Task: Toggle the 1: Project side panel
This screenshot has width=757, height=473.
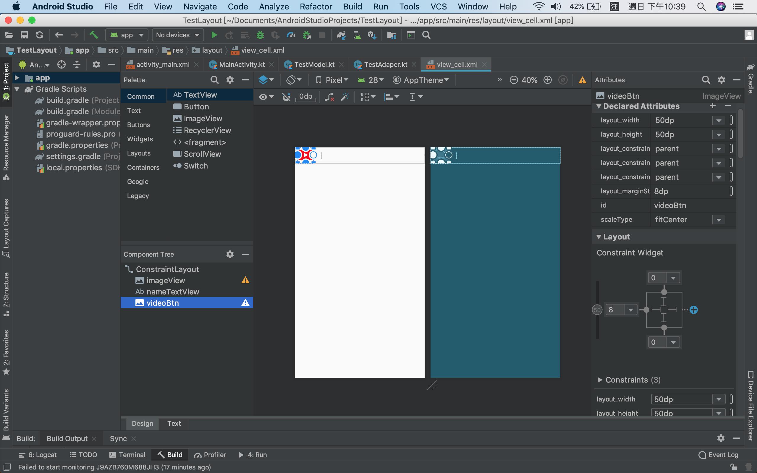Action: point(6,81)
